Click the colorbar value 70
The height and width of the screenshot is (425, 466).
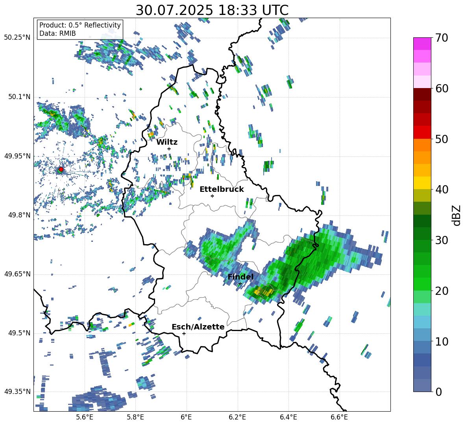coord(442,38)
